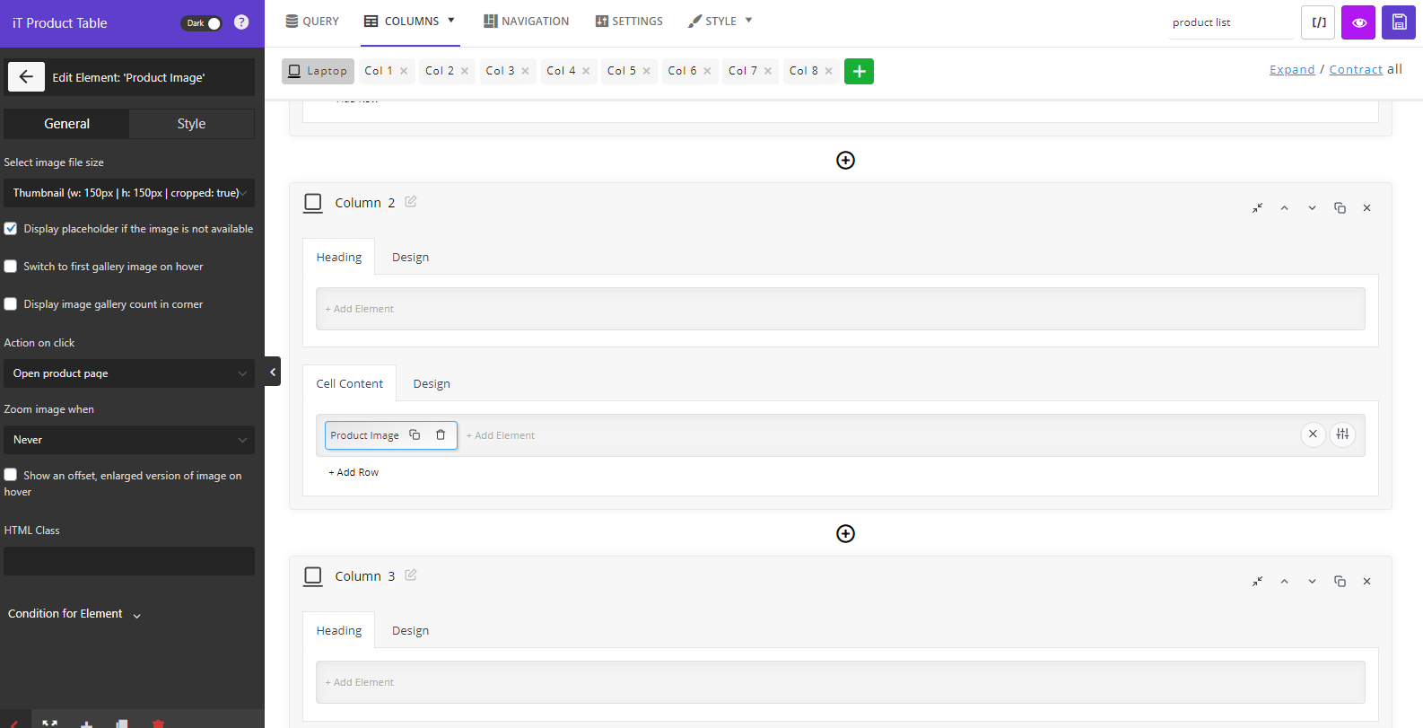Image resolution: width=1423 pixels, height=728 pixels.
Task: Duplicate the Product Image element
Action: coord(415,434)
